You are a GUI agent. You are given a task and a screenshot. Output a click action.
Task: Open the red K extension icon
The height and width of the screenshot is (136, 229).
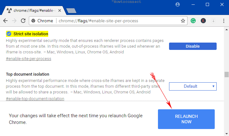pos(203,21)
